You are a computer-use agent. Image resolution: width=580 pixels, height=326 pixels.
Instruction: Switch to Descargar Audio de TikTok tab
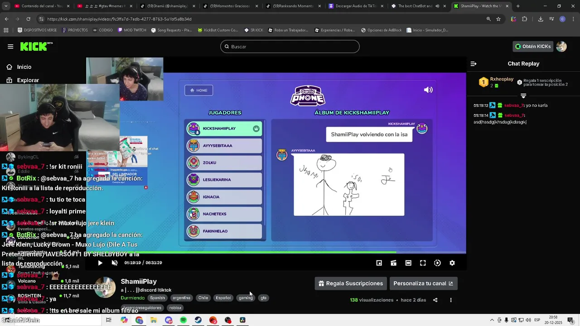(355, 6)
